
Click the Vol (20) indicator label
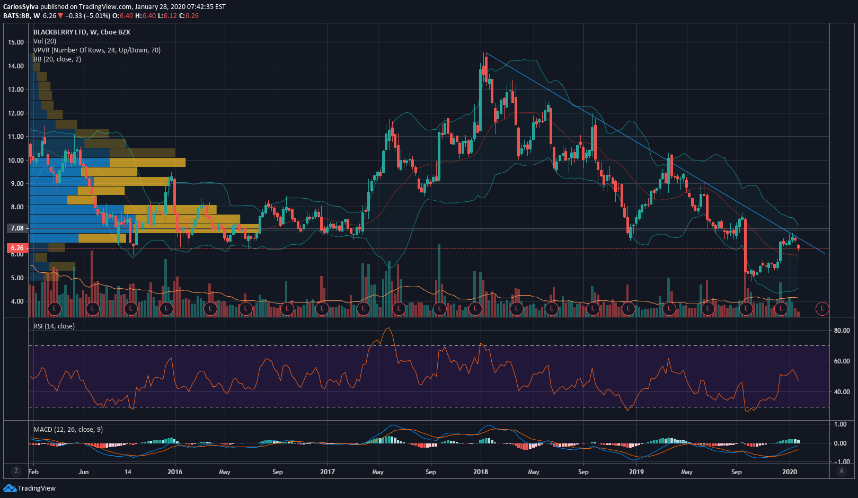click(45, 41)
